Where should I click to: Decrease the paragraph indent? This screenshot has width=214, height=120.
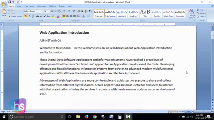[79, 11]
